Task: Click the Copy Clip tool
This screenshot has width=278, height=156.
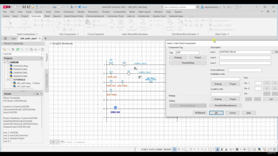Action: [x=99, y=25]
